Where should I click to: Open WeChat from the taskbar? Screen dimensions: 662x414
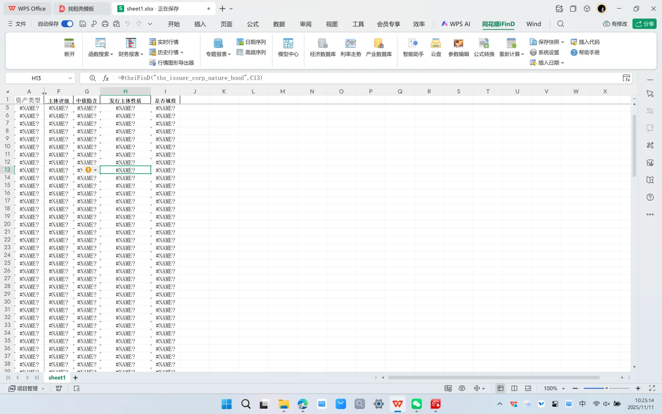(x=416, y=404)
